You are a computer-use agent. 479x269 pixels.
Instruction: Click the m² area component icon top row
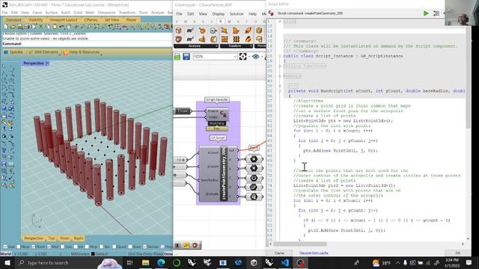(190, 31)
